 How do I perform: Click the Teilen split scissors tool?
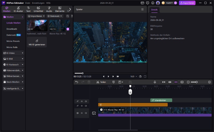101,82
